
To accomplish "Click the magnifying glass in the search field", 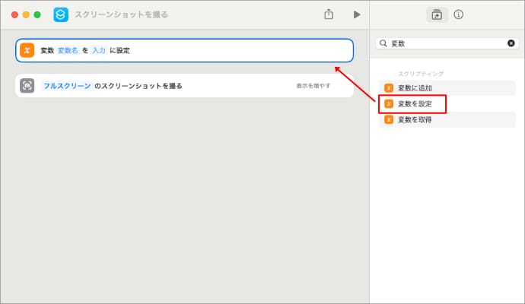I will (383, 43).
